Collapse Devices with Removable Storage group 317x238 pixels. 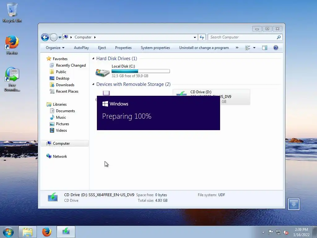(93, 84)
